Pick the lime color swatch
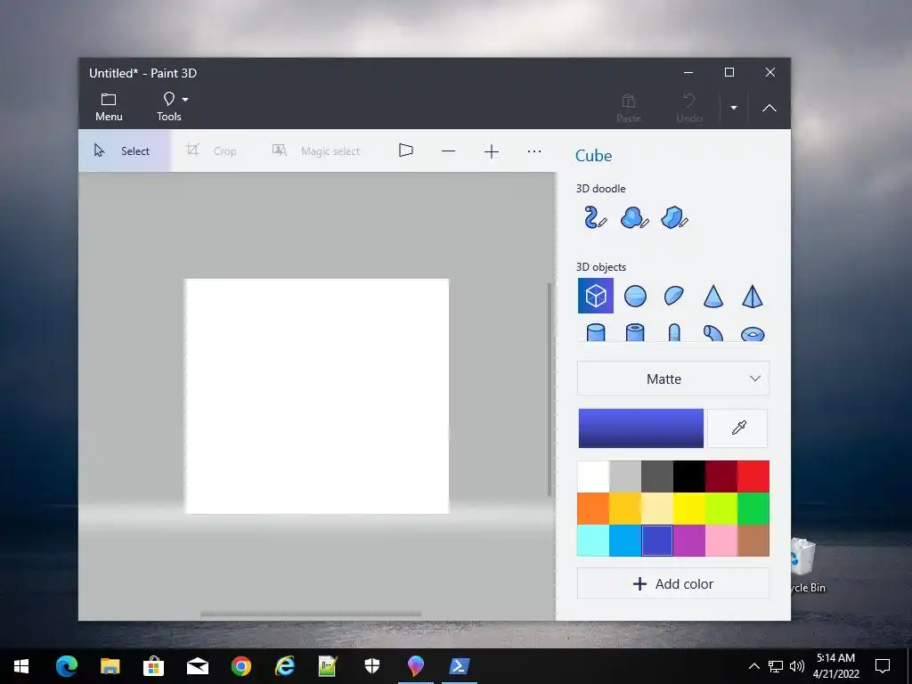 (721, 509)
